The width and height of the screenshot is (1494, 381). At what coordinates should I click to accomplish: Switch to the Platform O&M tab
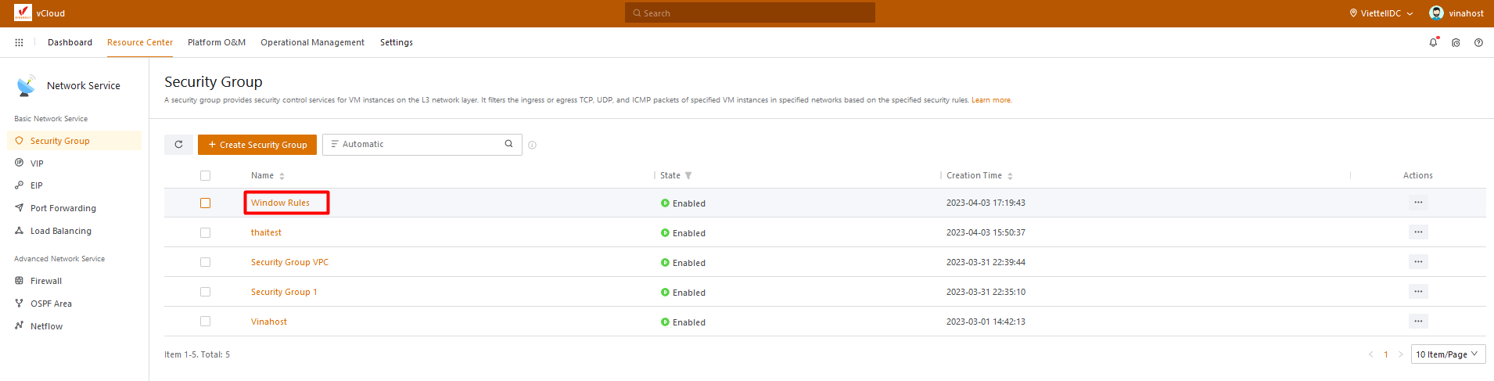217,42
